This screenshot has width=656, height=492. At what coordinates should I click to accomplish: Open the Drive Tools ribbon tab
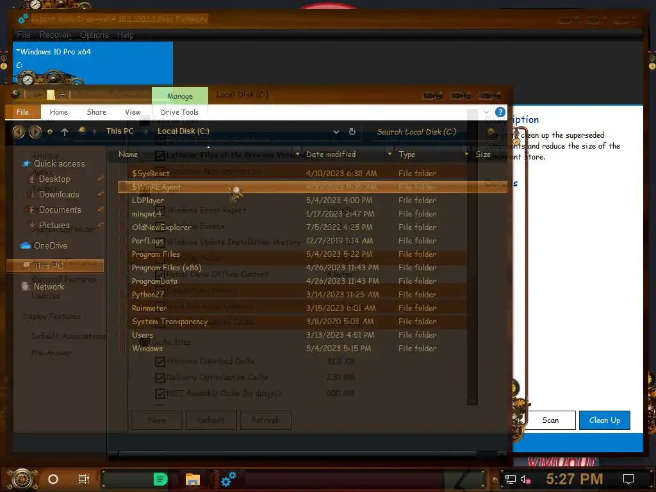coord(179,112)
